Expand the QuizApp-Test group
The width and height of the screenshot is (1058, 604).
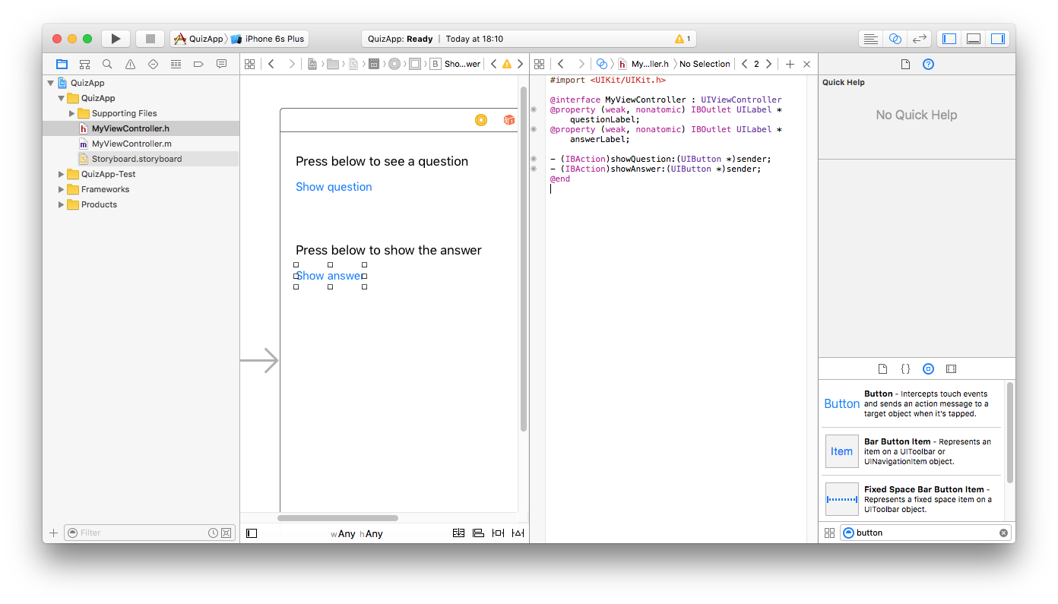click(x=62, y=175)
